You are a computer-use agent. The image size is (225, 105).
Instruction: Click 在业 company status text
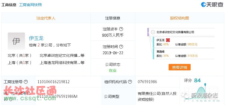click(113, 70)
